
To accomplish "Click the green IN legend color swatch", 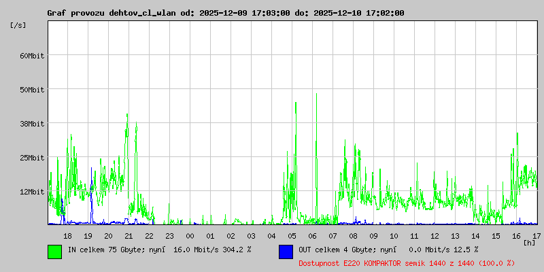I will pos(55,252).
